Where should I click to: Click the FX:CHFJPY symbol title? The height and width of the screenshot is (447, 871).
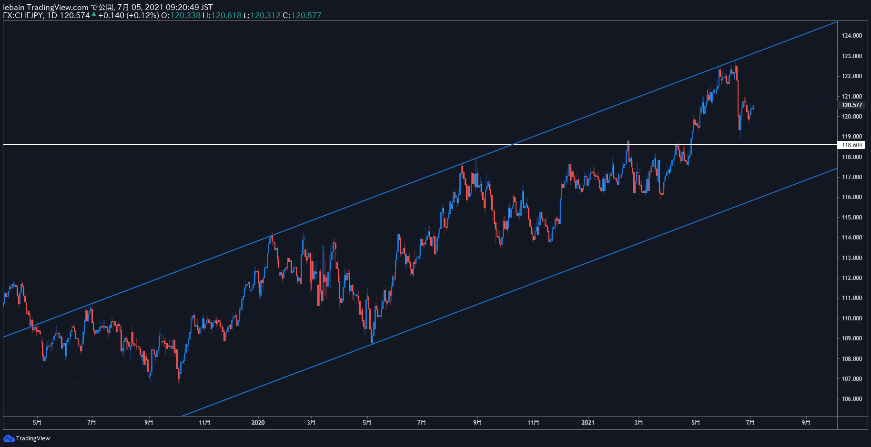click(x=23, y=15)
